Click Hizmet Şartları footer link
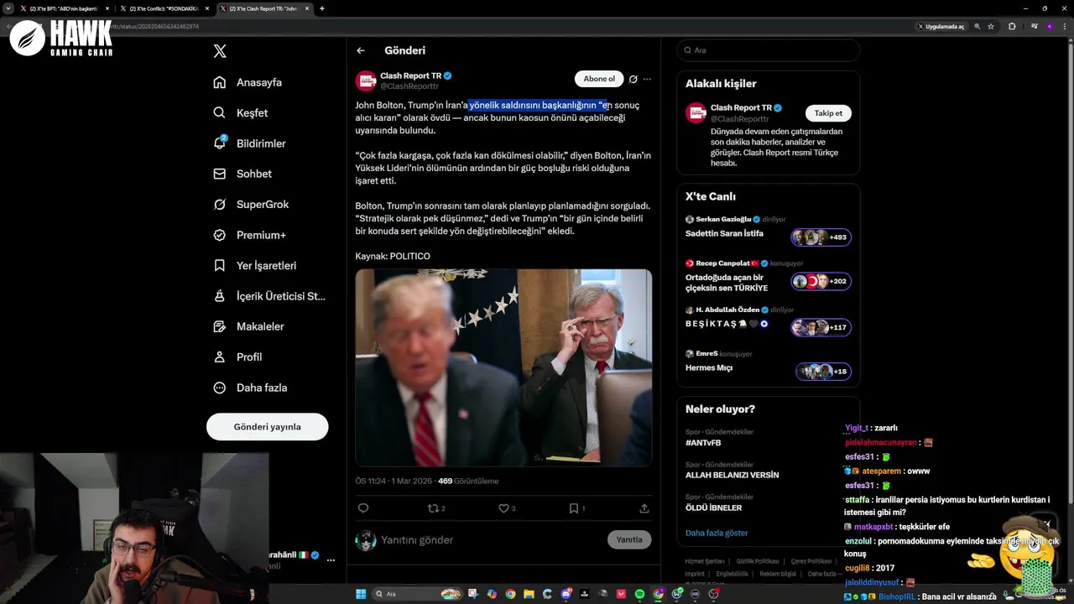This screenshot has height=604, width=1074. [705, 561]
